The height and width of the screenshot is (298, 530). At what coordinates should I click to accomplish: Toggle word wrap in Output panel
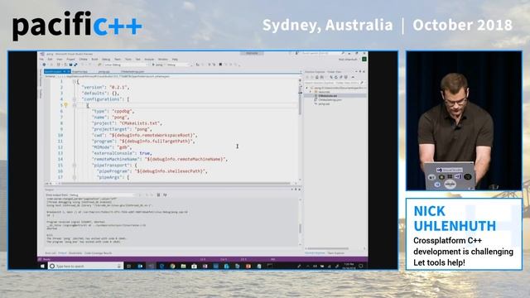[166, 195]
